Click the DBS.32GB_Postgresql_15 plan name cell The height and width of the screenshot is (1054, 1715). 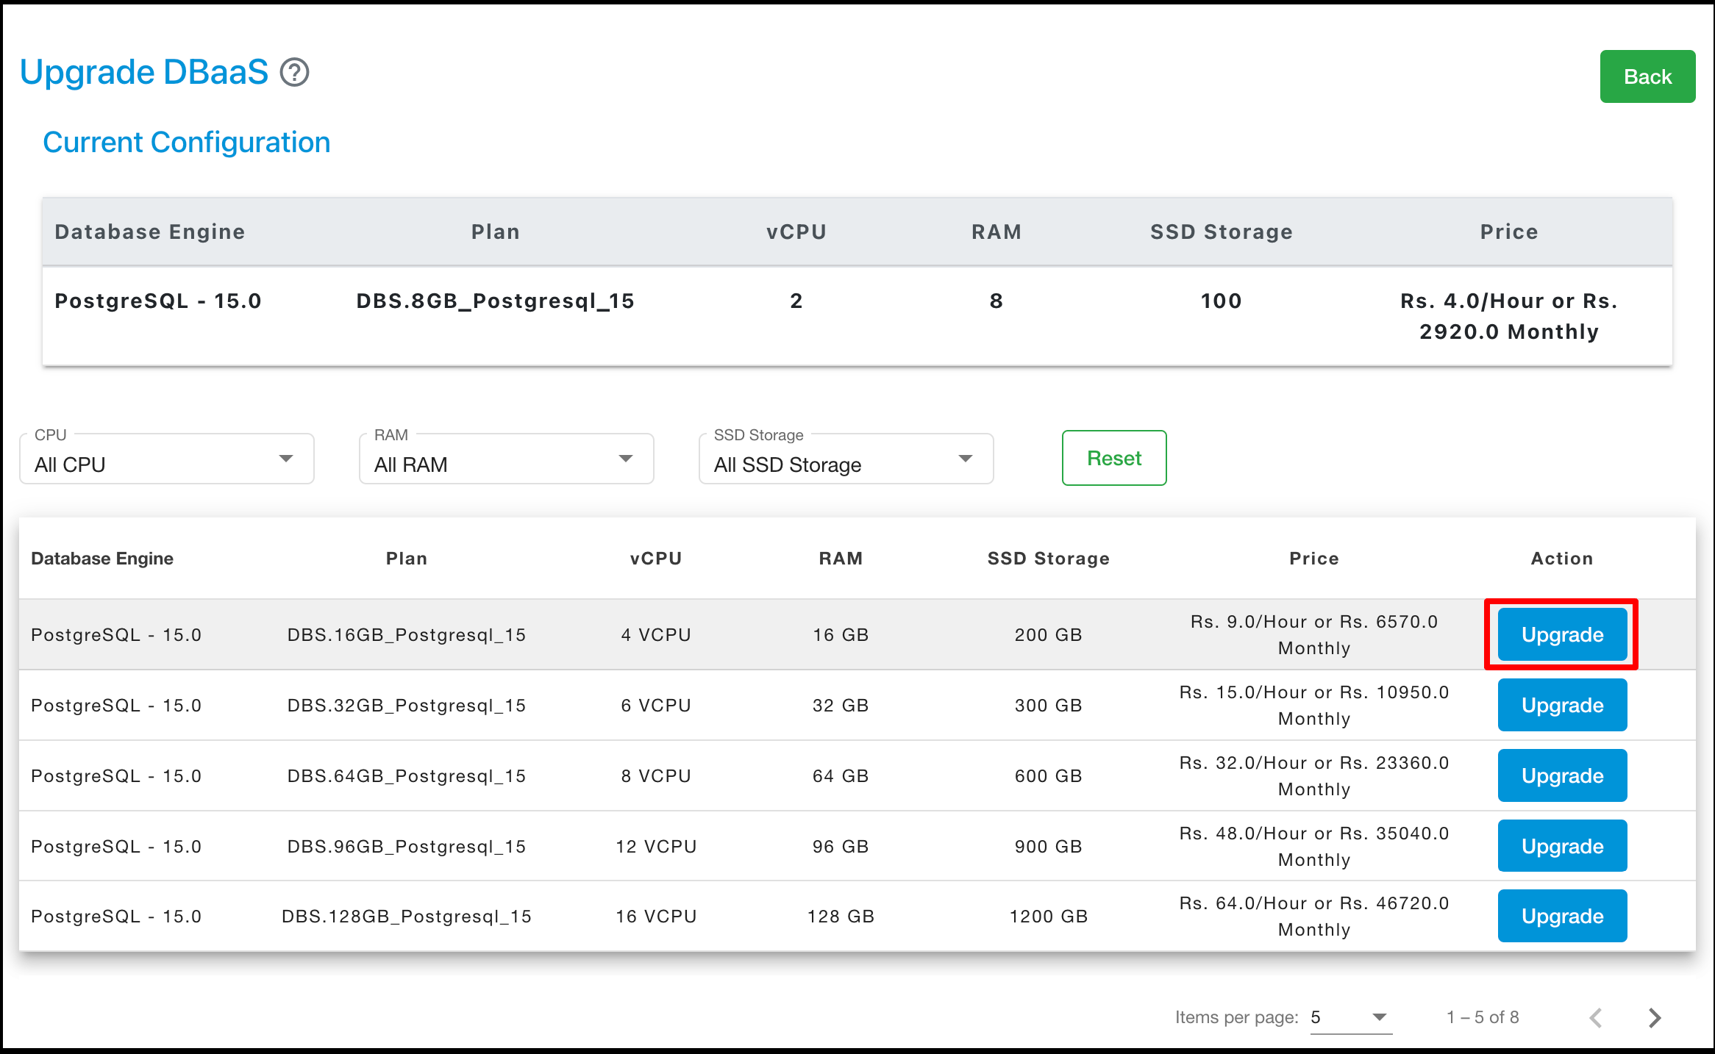(x=407, y=705)
